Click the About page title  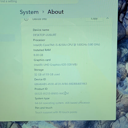(56, 12)
